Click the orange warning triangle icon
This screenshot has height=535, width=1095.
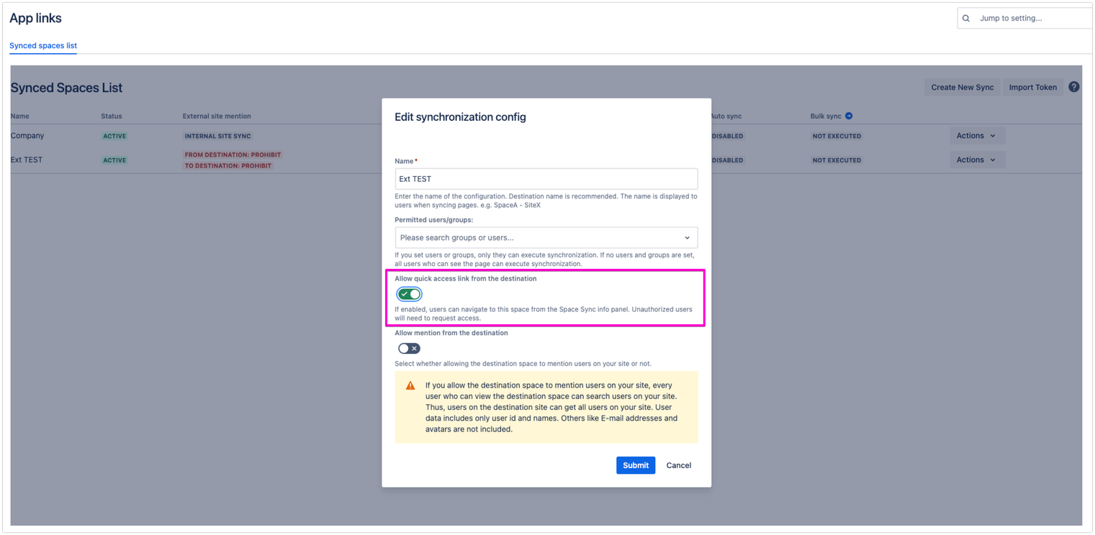point(410,385)
